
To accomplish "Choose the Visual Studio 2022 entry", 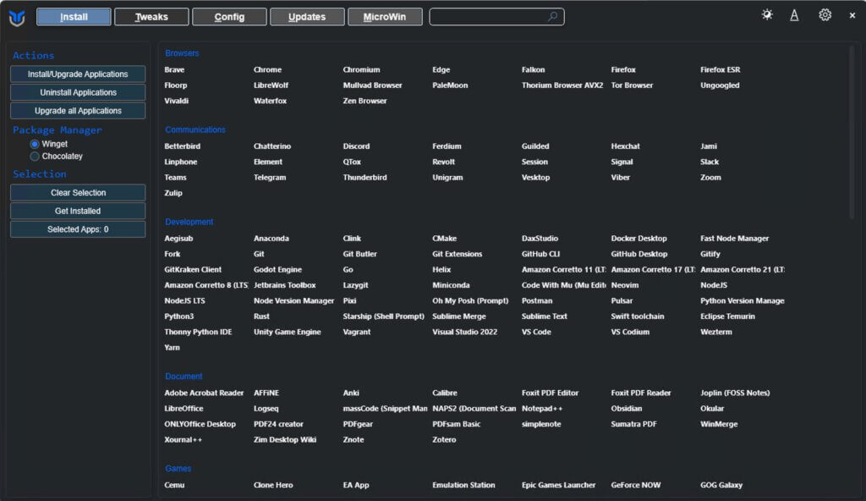I will [464, 332].
